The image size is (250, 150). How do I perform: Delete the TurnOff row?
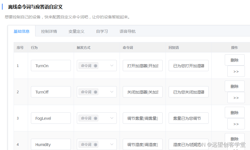pos(234,86)
